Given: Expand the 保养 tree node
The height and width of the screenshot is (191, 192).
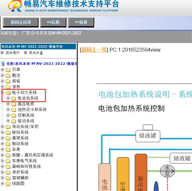Looking at the screenshot, I should [x=2, y=87].
